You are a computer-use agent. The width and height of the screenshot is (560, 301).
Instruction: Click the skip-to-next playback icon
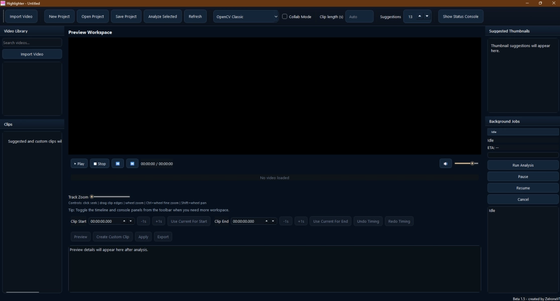132,164
